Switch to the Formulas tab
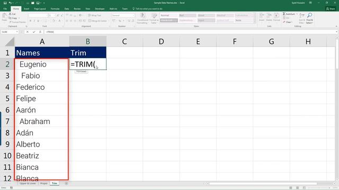The height and width of the screenshot is (190, 339). click(x=55, y=9)
